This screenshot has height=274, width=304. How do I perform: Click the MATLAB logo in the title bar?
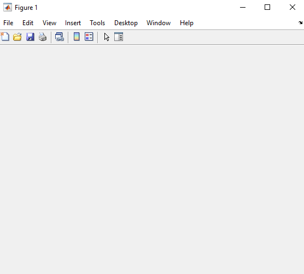(x=8, y=7)
